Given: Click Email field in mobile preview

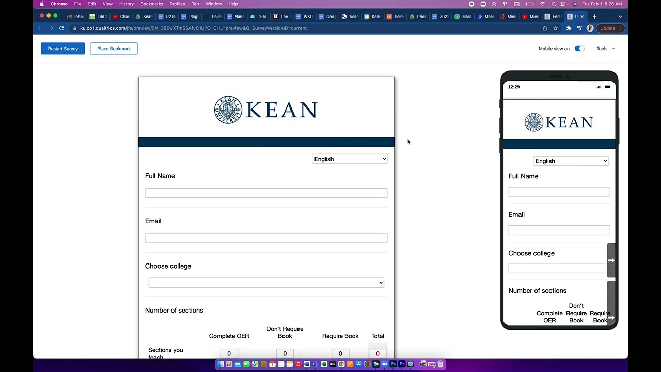Looking at the screenshot, I should 559,230.
